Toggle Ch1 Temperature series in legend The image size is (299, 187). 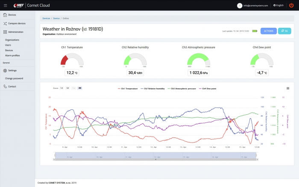tap(128, 88)
